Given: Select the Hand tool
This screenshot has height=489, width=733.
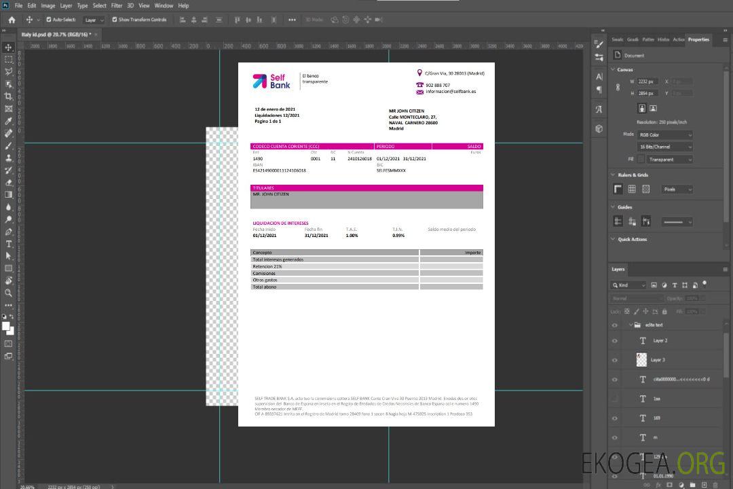Looking at the screenshot, I should [x=8, y=280].
